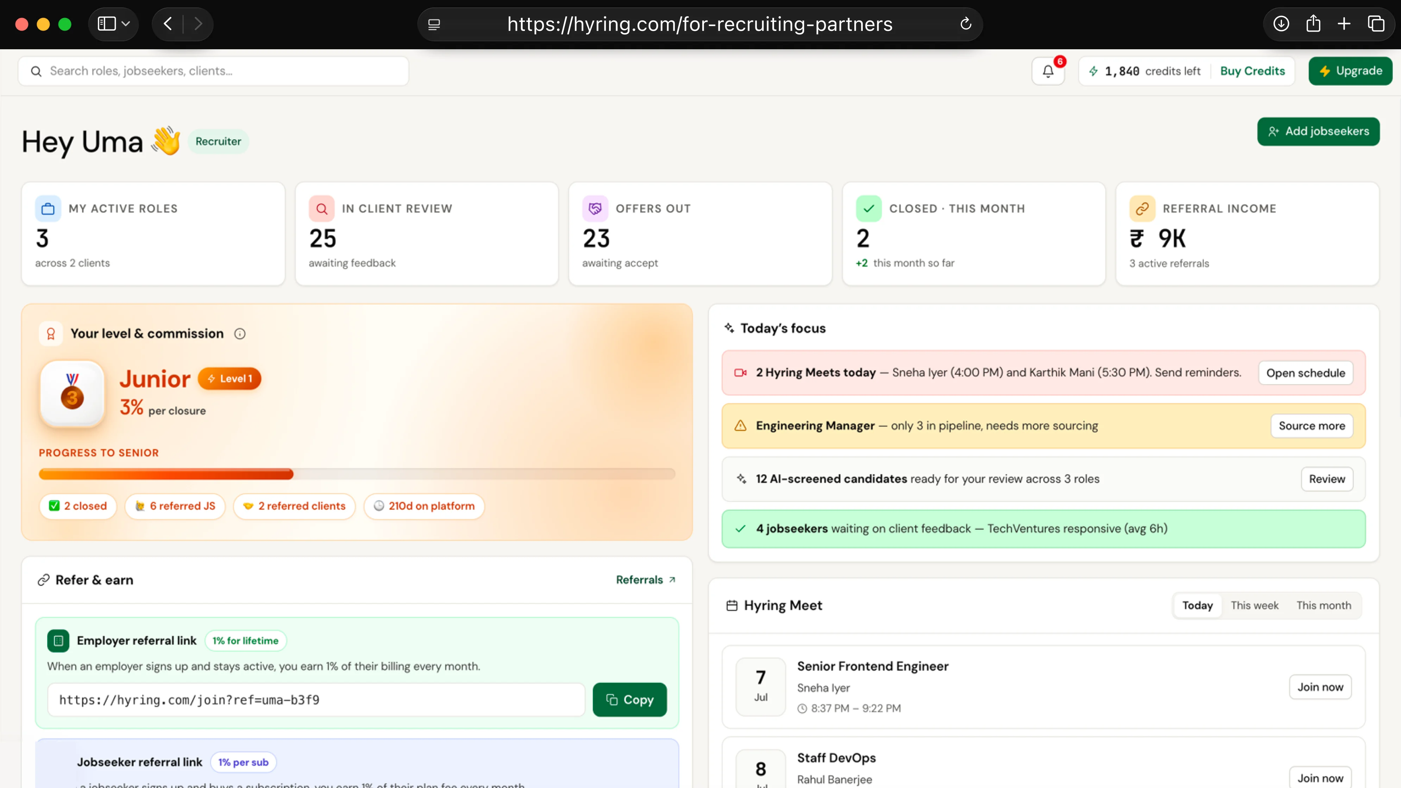Click the 2 closed chip
1401x788 pixels.
point(78,506)
